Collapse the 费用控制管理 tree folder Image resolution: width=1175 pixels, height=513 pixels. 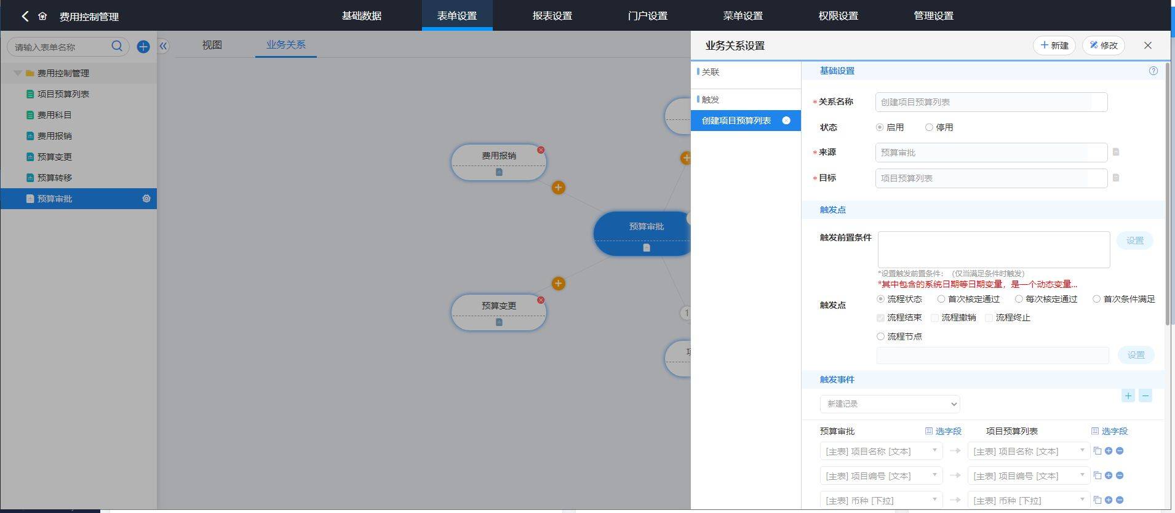[x=17, y=73]
